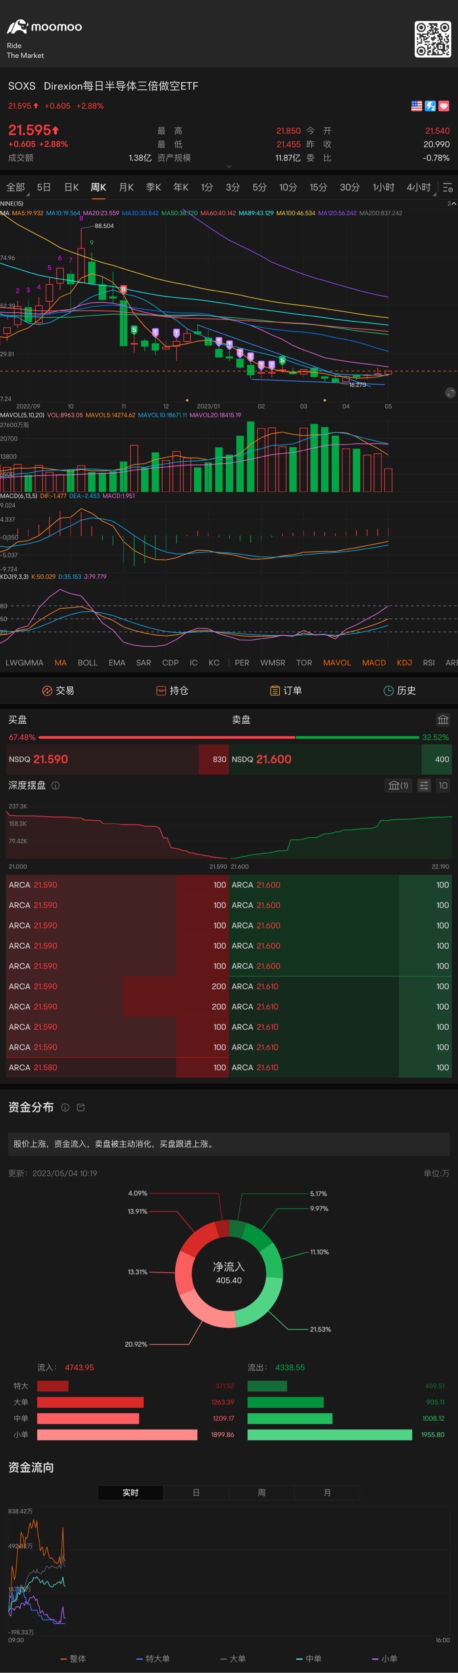The width and height of the screenshot is (458, 1673).
Task: Choose the 10分 interval
Action: pyautogui.click(x=288, y=187)
